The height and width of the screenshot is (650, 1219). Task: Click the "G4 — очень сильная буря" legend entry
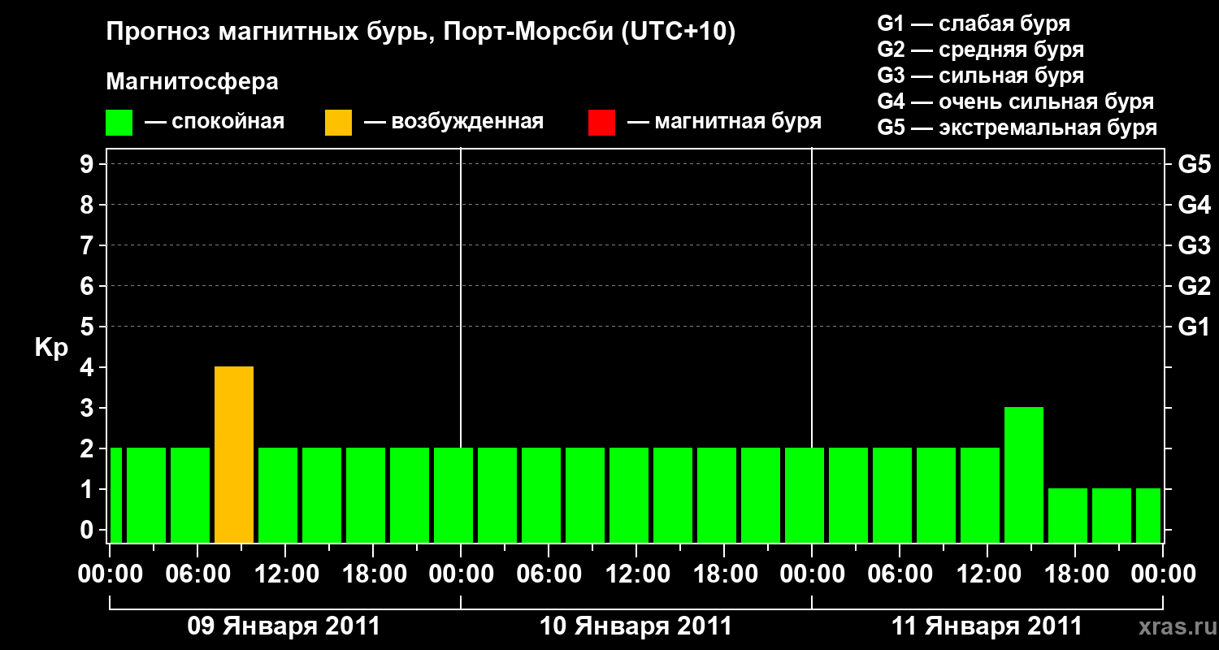pyautogui.click(x=1016, y=102)
